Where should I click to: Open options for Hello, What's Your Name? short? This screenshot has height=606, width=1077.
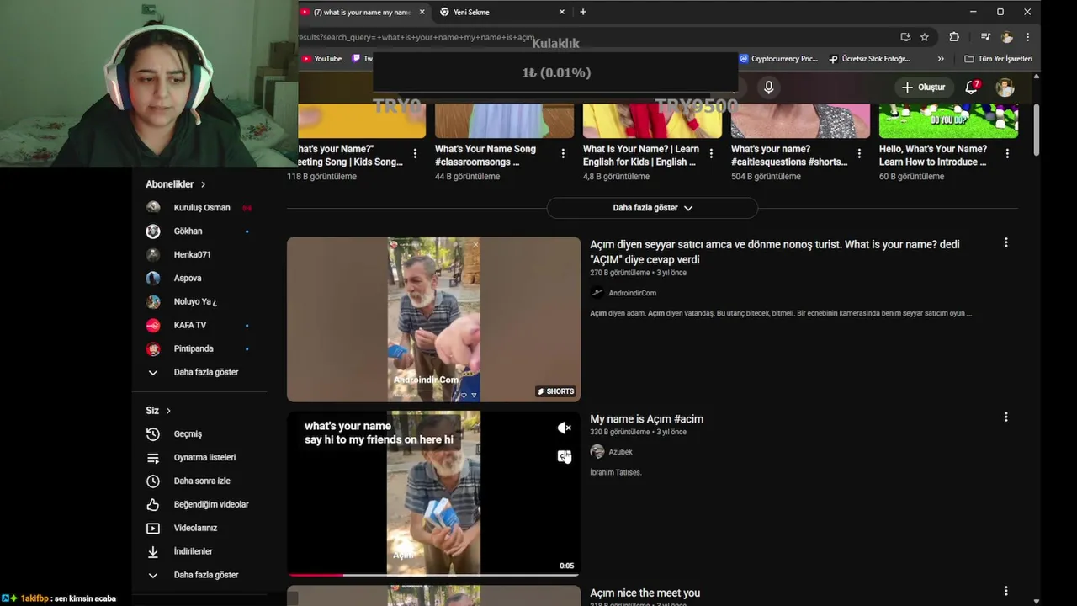(x=1007, y=153)
